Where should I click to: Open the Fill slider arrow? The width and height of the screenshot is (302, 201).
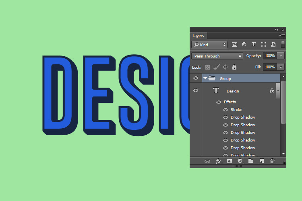click(281, 67)
